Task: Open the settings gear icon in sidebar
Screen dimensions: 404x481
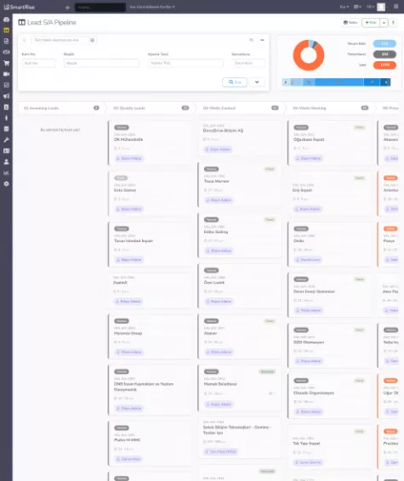Action: pyautogui.click(x=6, y=184)
